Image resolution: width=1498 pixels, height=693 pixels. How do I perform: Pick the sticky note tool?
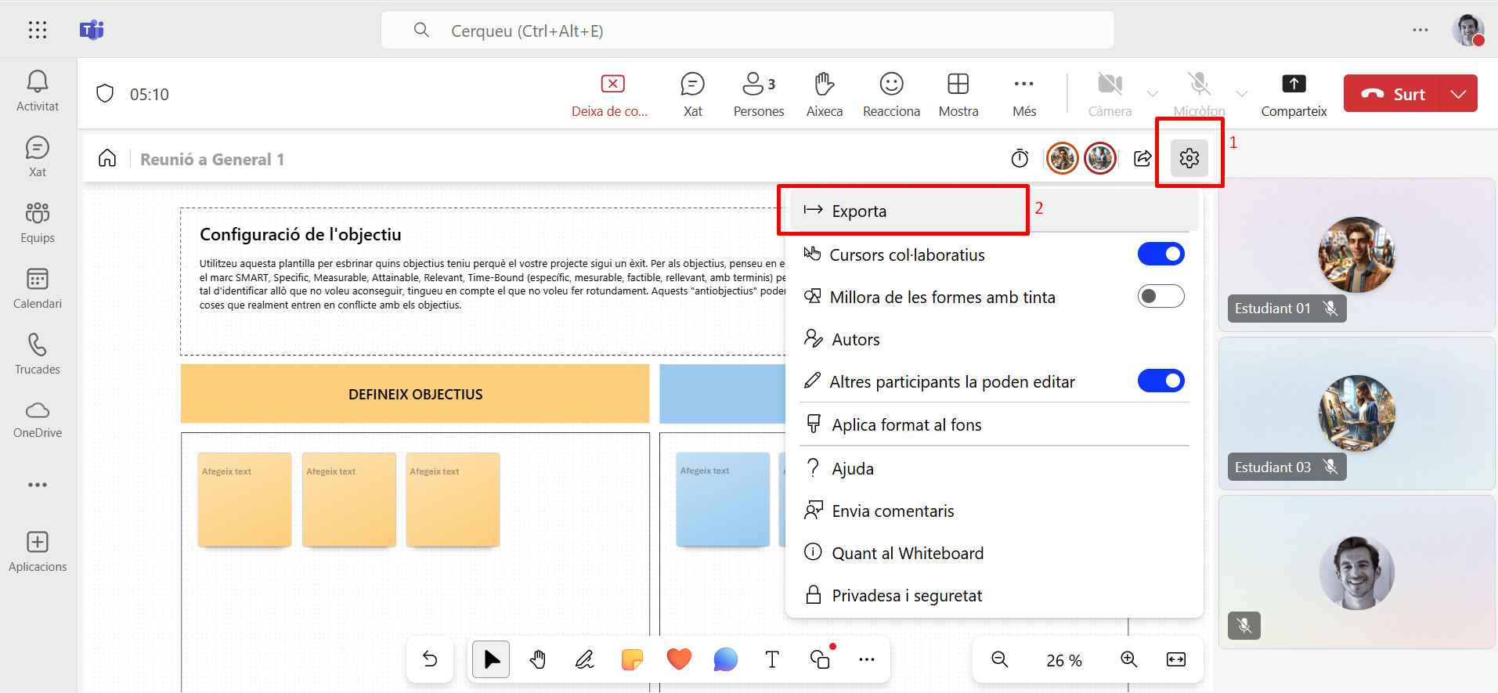coord(632,659)
